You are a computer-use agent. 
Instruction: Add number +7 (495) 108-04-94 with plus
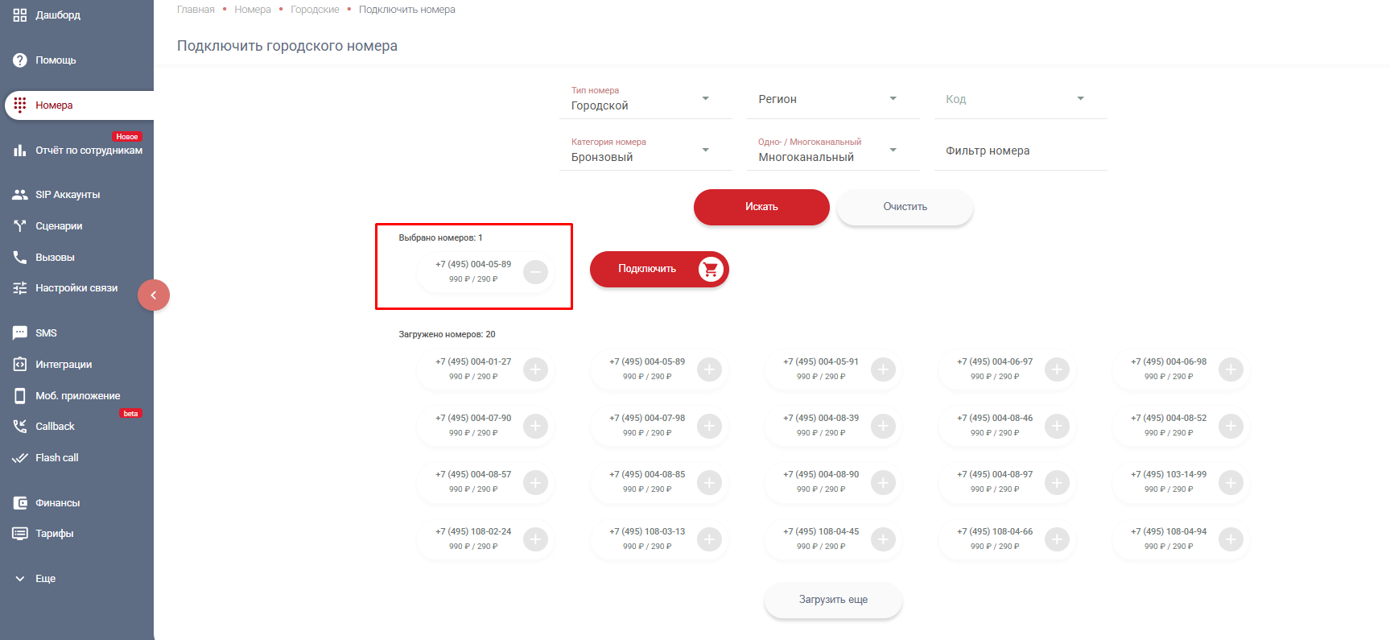point(1231,539)
